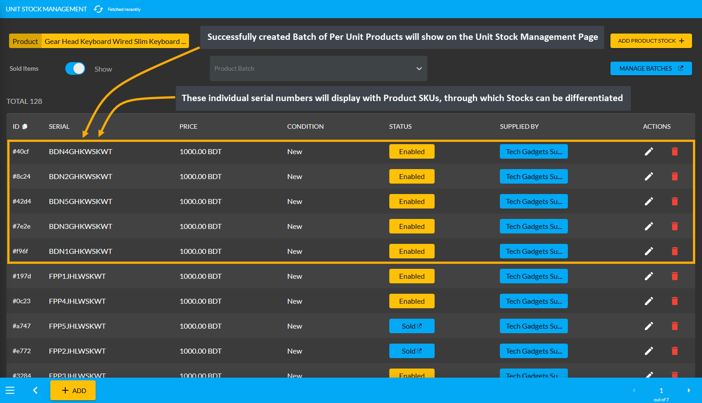
Task: Edit stock row FPP5JHLWSKWT with pencil icon
Action: pyautogui.click(x=649, y=326)
